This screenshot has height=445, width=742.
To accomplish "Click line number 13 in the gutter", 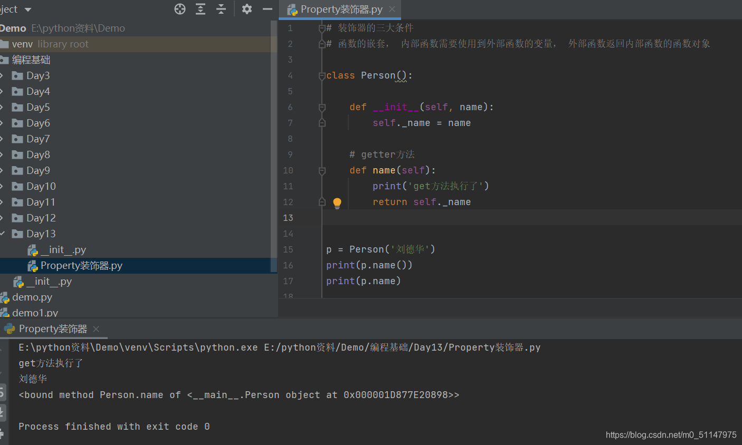I will tap(288, 218).
